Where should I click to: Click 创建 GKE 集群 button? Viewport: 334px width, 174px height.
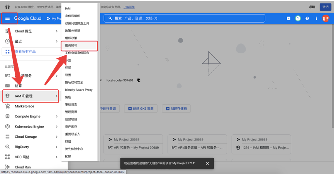click(141, 109)
